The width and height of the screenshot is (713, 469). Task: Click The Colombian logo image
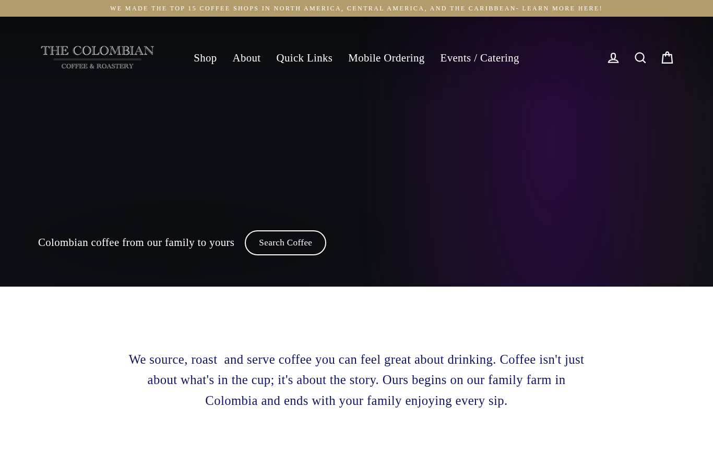(98, 57)
